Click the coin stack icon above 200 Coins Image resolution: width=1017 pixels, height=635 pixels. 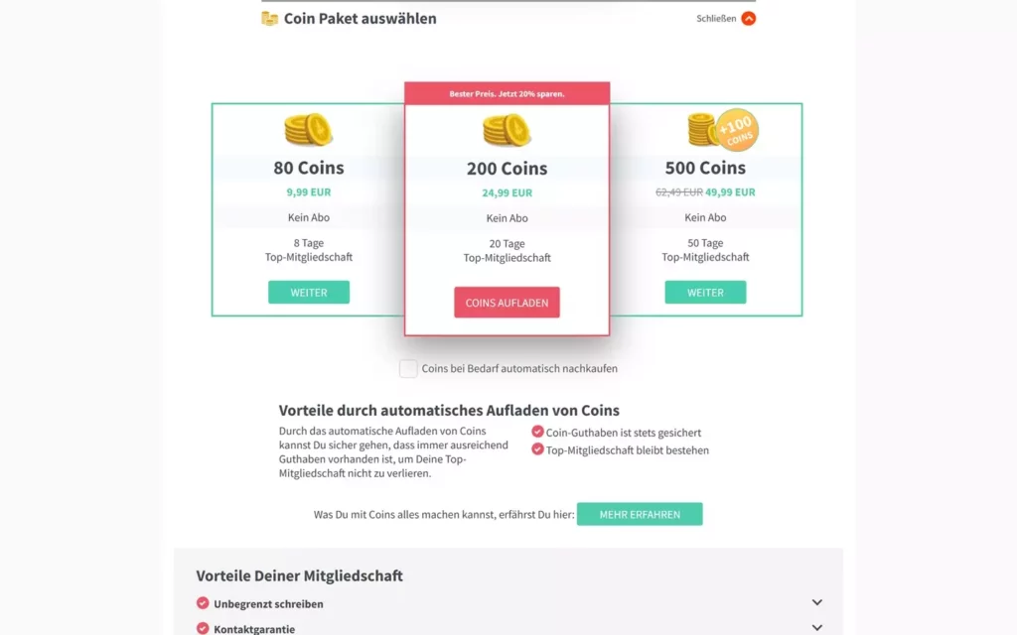click(507, 129)
